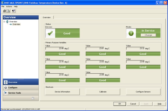This screenshot has width=168, height=111.
Task: Select the Overview tab
Action: click(x=47, y=18)
